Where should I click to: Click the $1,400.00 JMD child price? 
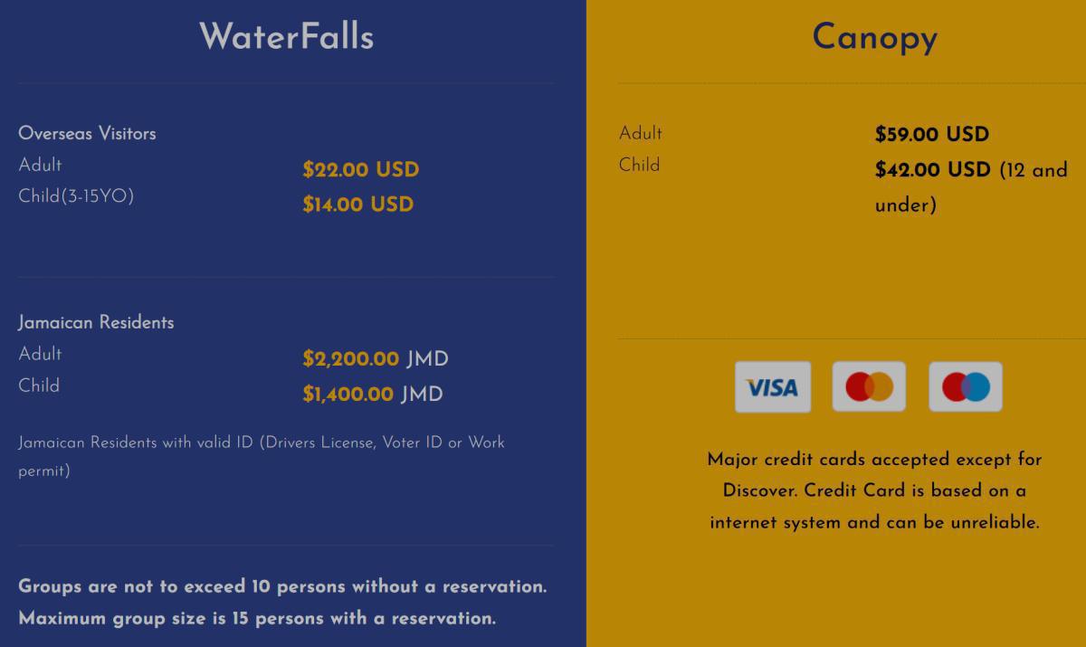(x=373, y=395)
